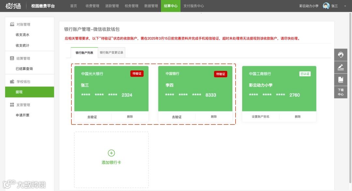Viewport: 352px width, 191px height.
Task: Click 去验证 on 中国光大银行 card
Action: tap(92, 117)
